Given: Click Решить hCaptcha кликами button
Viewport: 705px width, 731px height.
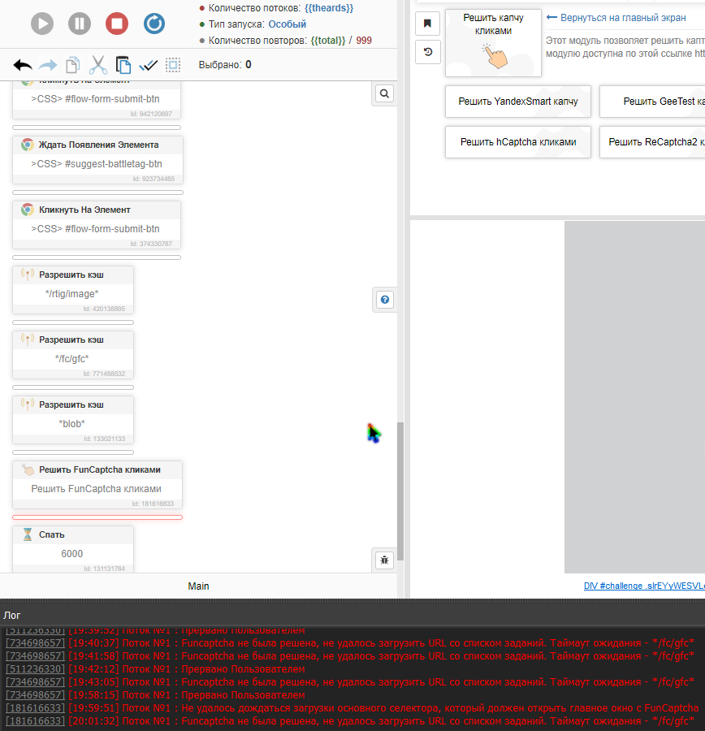Looking at the screenshot, I should point(517,142).
